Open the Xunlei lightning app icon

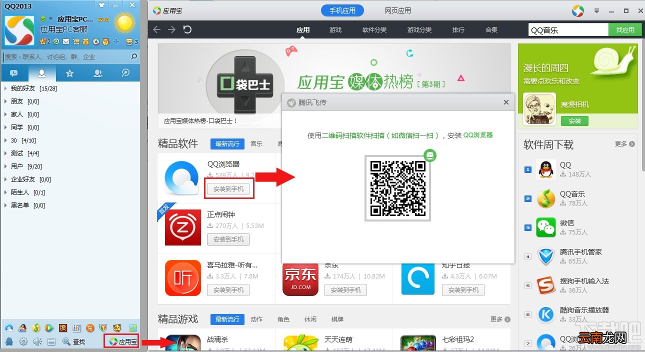point(76,328)
